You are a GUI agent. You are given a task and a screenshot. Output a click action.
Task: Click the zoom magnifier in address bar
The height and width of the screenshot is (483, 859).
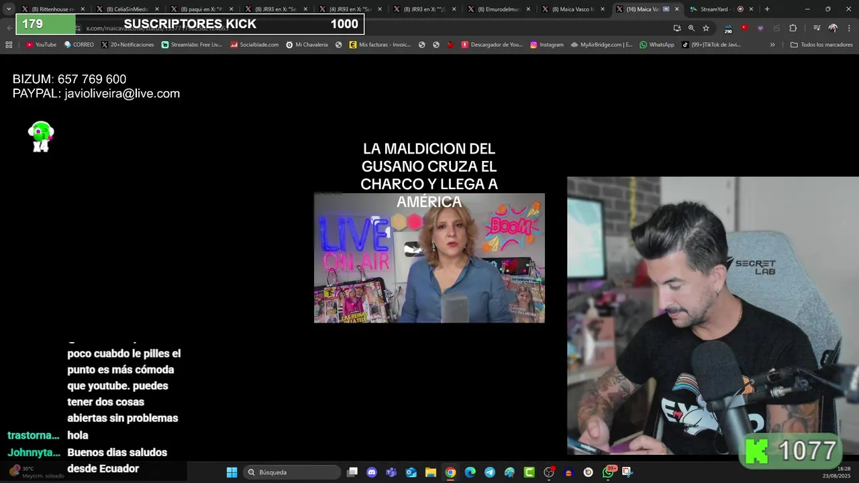point(691,28)
